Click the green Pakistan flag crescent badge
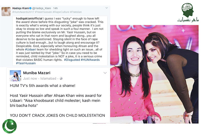Screen dimensions: 201x134 [9, 126]
